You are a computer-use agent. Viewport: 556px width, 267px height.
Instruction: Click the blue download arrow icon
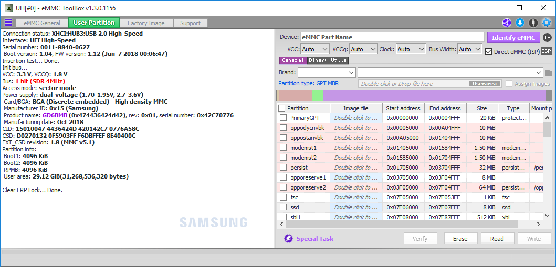520,23
